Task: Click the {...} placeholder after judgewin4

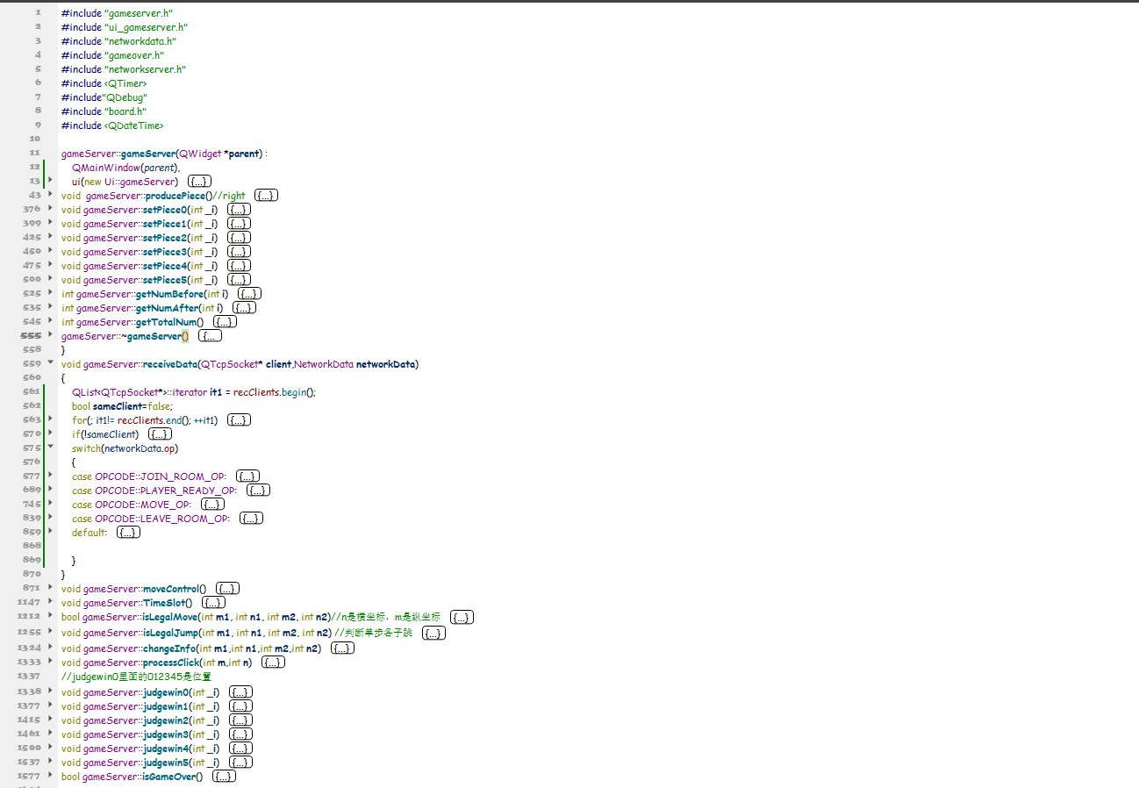Action: tap(240, 749)
